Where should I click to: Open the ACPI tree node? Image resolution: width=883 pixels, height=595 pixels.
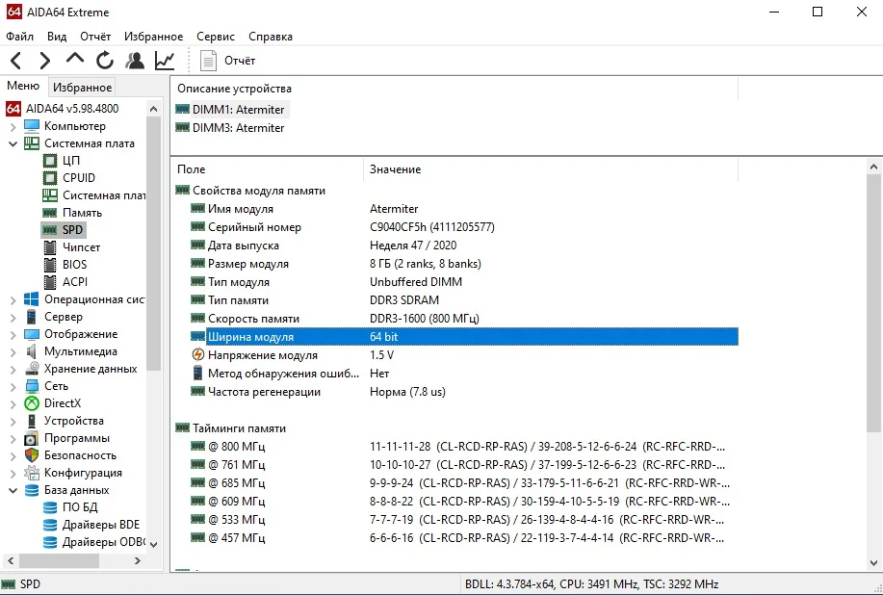pos(75,282)
